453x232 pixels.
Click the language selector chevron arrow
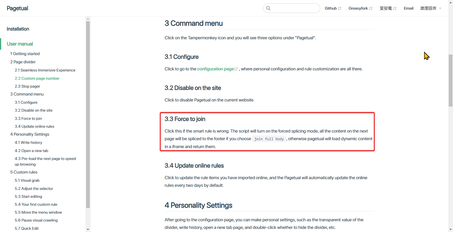pos(440,8)
